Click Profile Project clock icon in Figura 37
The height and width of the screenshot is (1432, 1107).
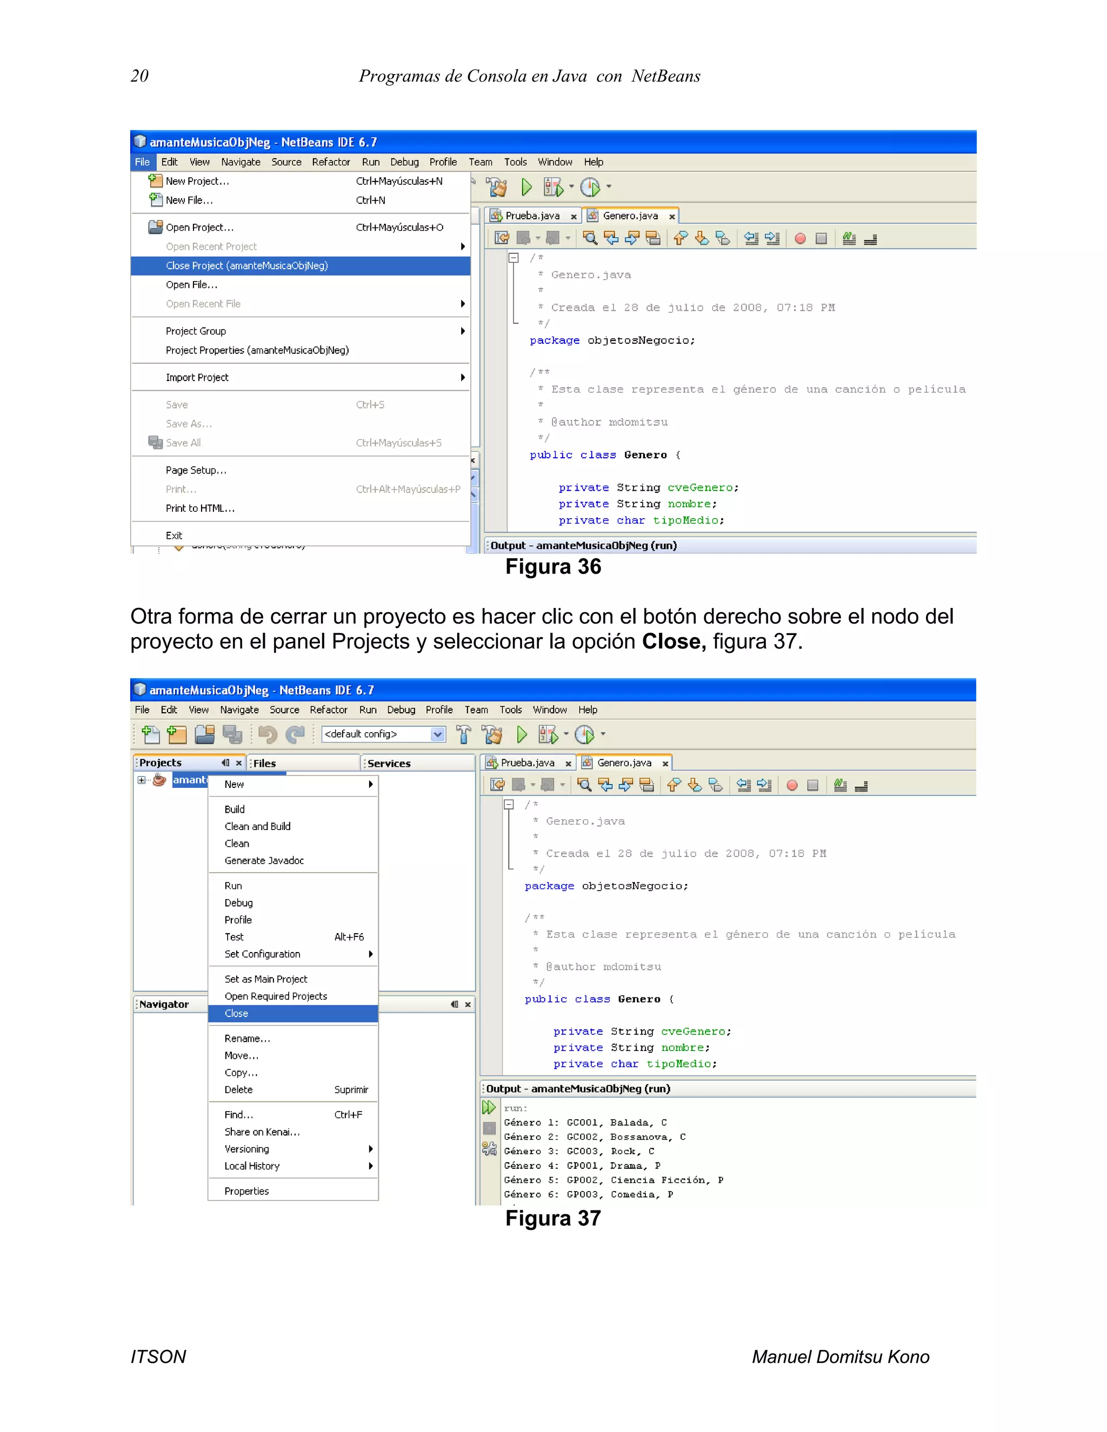[584, 734]
